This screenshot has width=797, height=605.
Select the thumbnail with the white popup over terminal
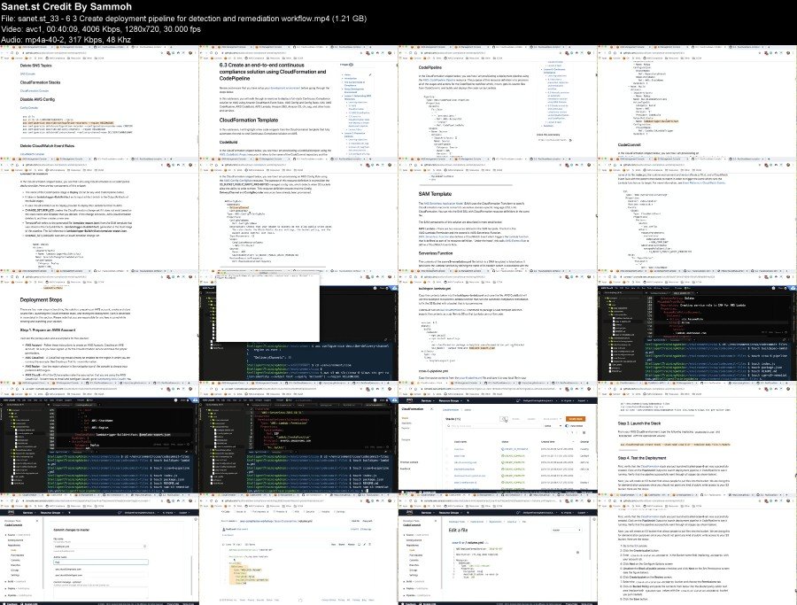(x=298, y=324)
